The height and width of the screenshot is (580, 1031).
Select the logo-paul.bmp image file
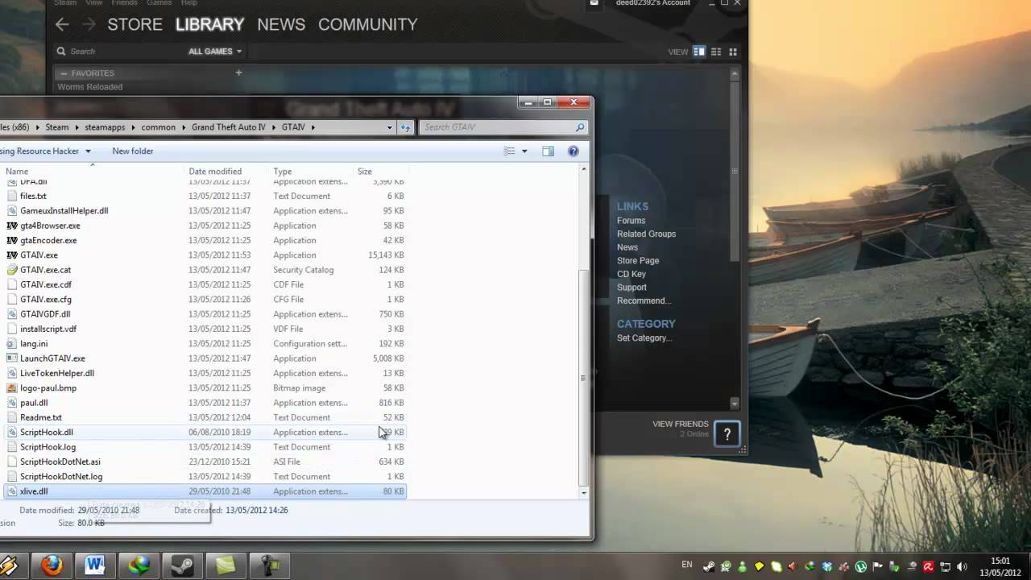click(x=48, y=388)
